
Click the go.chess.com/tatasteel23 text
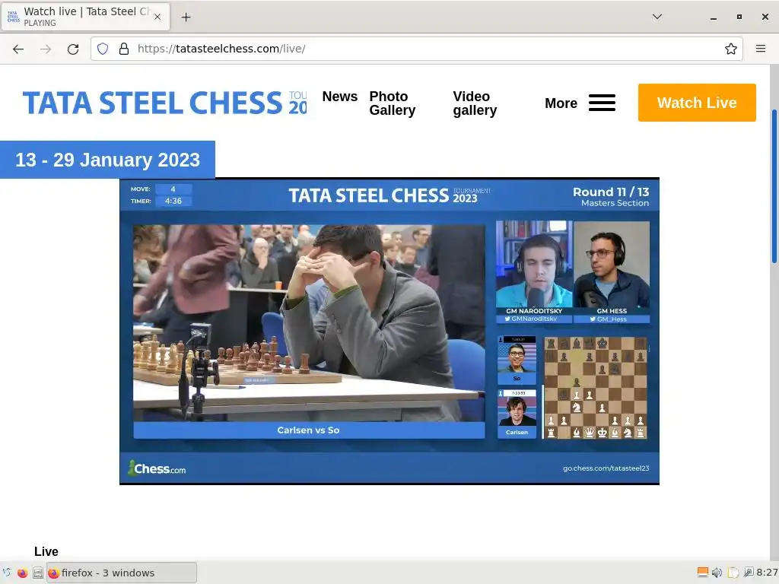click(x=606, y=468)
